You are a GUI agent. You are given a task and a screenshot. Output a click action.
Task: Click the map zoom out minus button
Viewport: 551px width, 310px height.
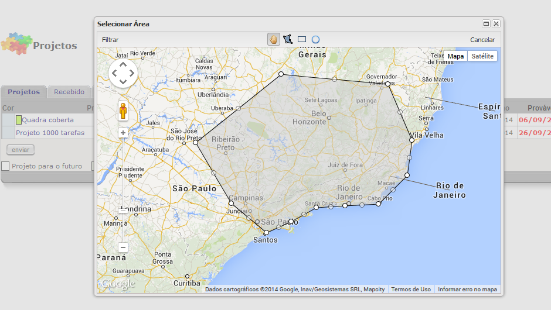pos(123,247)
